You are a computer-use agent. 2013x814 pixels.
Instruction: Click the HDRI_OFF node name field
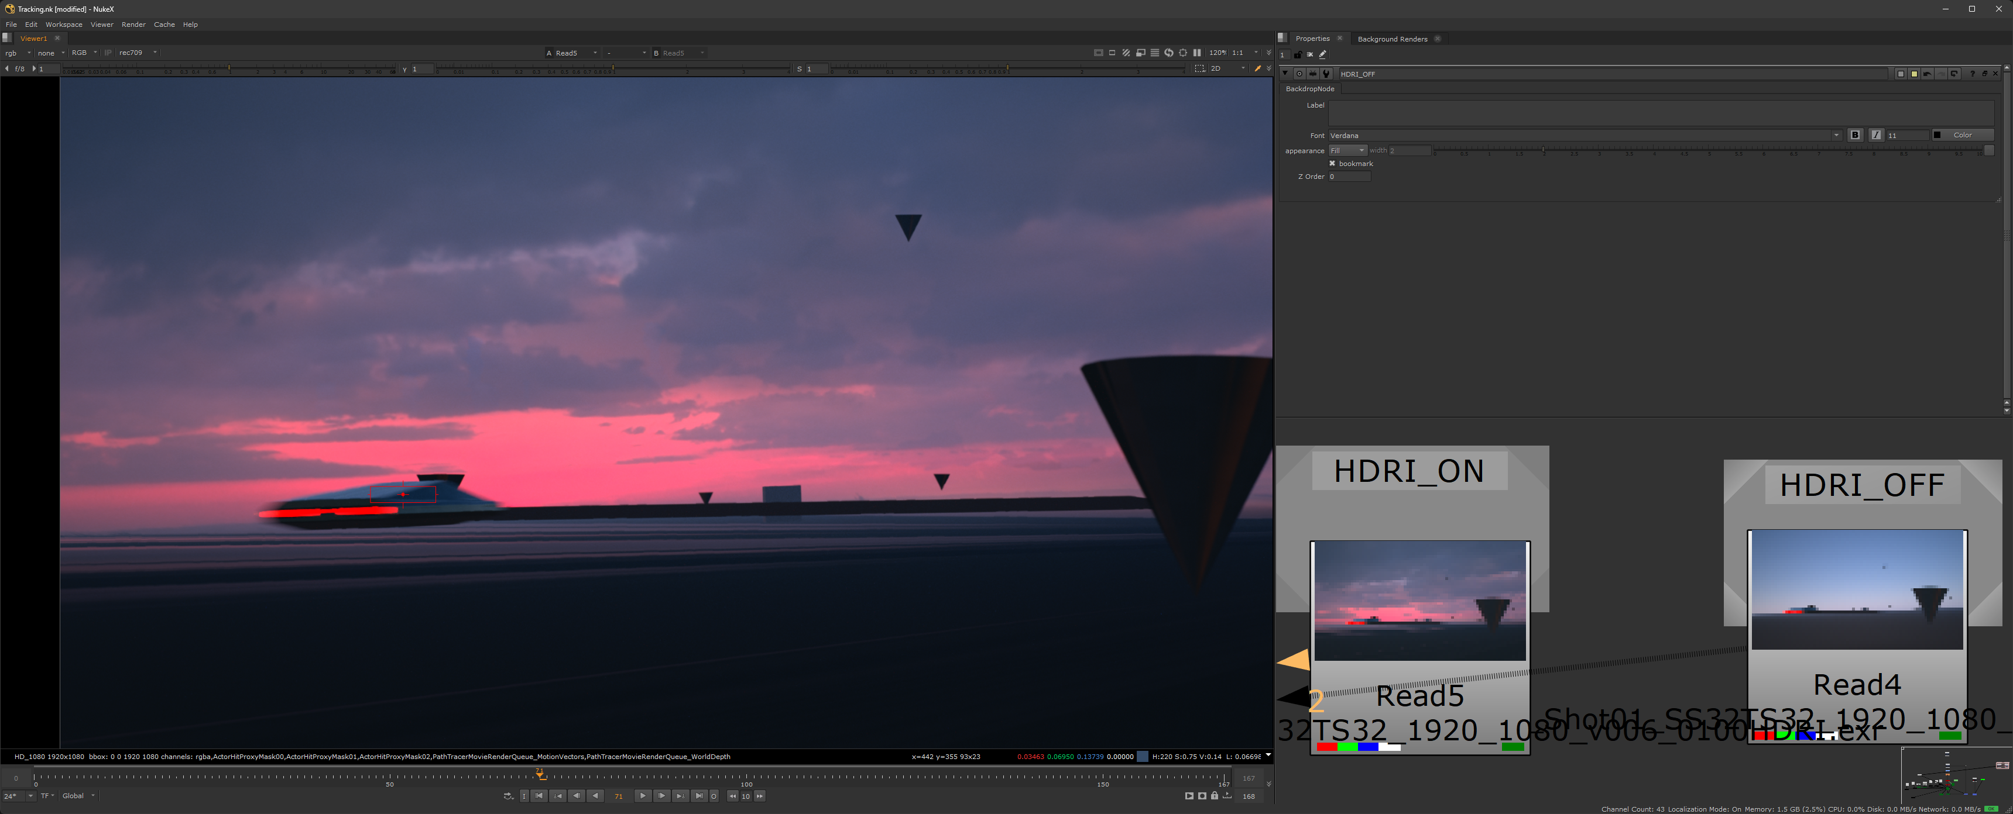[1613, 73]
